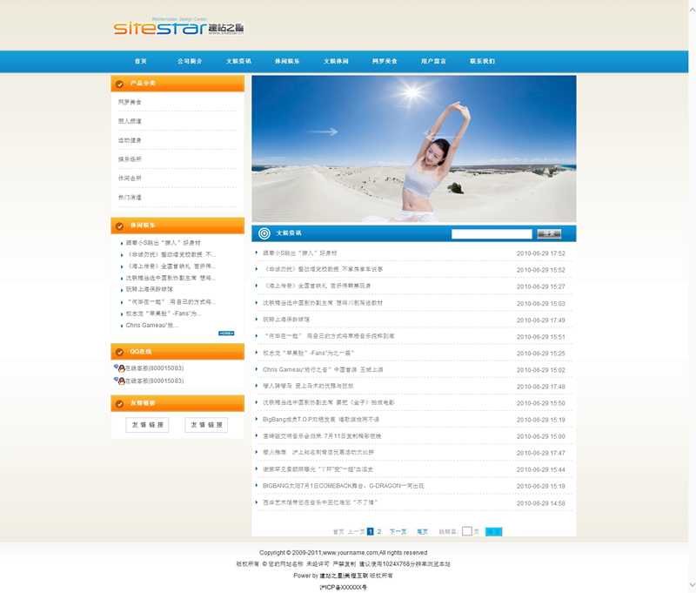Viewport: 696px width, 593px height.
Task: Click the checkmark icon beside QQ在线
Action: [119, 352]
